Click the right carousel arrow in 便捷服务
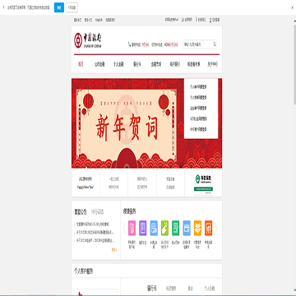The width and height of the screenshot is (296, 296). click(x=215, y=228)
